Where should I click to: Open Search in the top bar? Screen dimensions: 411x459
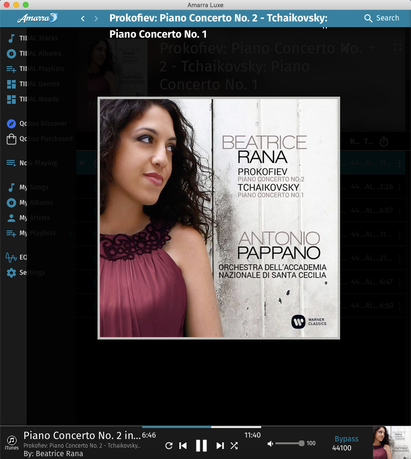coord(382,18)
